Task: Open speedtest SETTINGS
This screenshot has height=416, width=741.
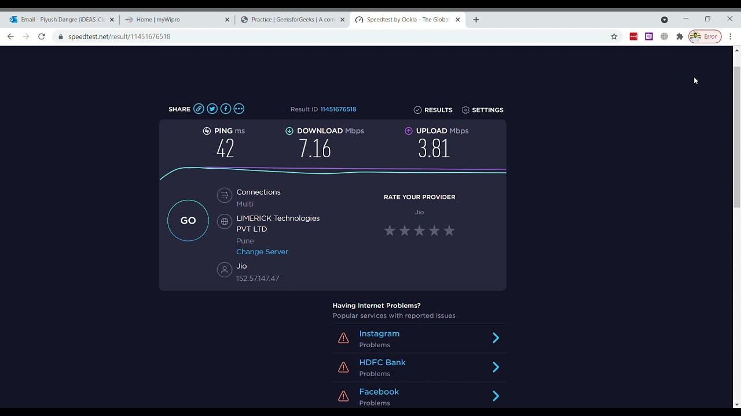Action: pos(482,110)
